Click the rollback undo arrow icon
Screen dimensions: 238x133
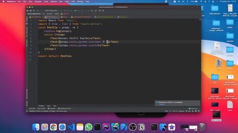click(x=92, y=11)
